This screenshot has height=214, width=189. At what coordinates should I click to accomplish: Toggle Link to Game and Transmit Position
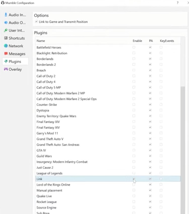pyautogui.click(x=36, y=22)
